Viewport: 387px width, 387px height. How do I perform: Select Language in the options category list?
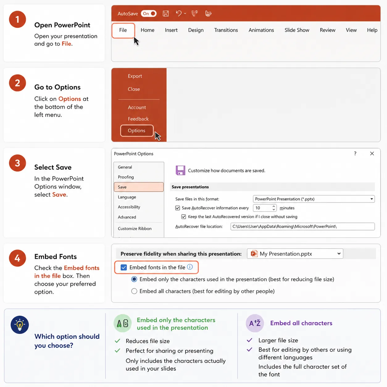pyautogui.click(x=139, y=197)
